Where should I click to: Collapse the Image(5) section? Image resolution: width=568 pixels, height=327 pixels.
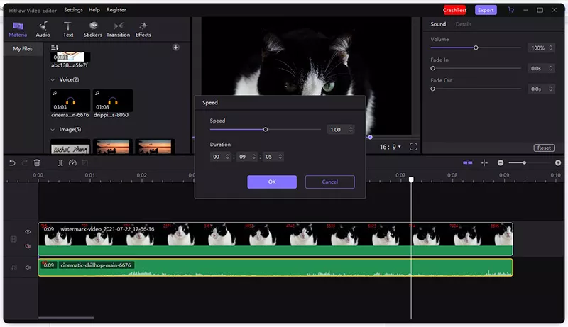point(53,130)
